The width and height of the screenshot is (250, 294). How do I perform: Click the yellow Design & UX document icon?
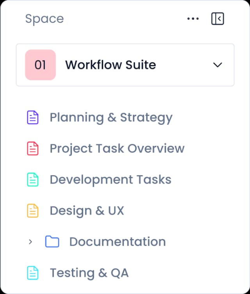pyautogui.click(x=33, y=211)
